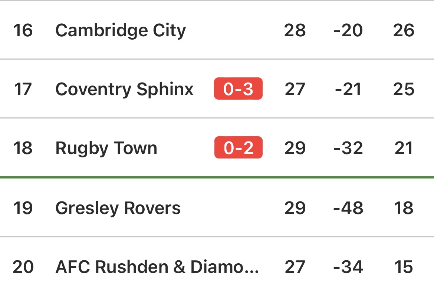Click Cambridge City's goal difference of -20

click(348, 30)
